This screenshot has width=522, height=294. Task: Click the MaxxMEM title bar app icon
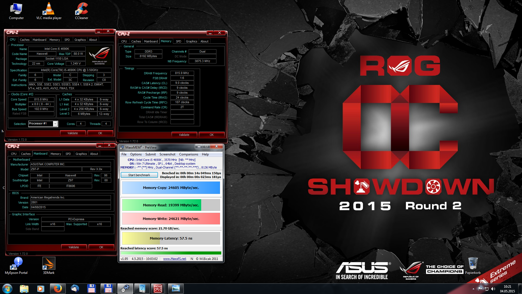(x=122, y=147)
